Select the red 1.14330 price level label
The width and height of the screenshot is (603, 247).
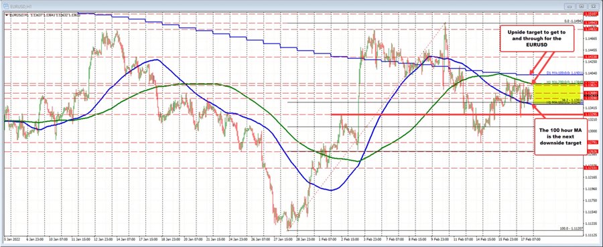pyautogui.click(x=591, y=57)
